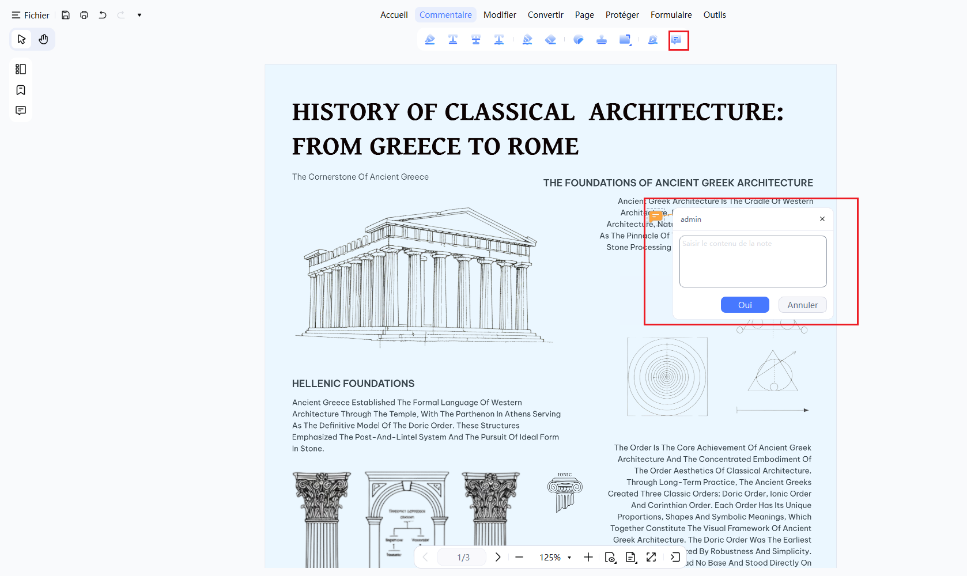Open the Convertir tab

point(546,15)
